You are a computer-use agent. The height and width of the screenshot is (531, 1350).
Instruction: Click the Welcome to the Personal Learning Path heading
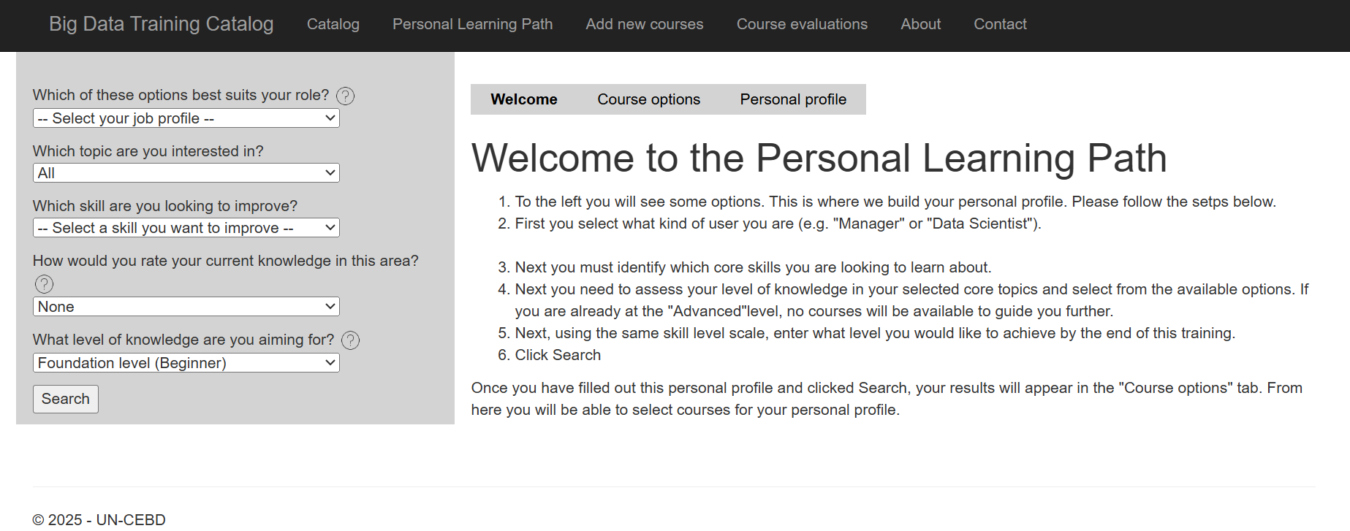click(x=819, y=158)
